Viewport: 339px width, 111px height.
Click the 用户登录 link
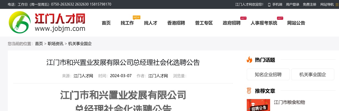(x=293, y=4)
